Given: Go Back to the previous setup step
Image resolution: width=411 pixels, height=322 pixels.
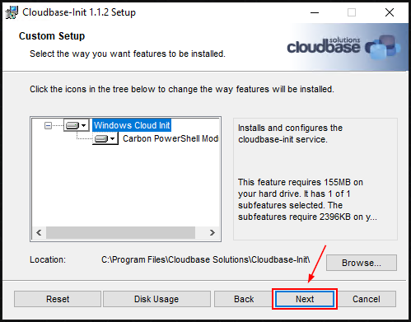Looking at the screenshot, I should click(x=244, y=299).
